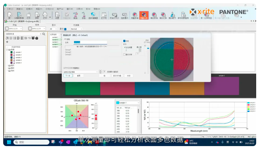
Task: Click the save to database (保存到数据库) icon
Action: [183, 15]
